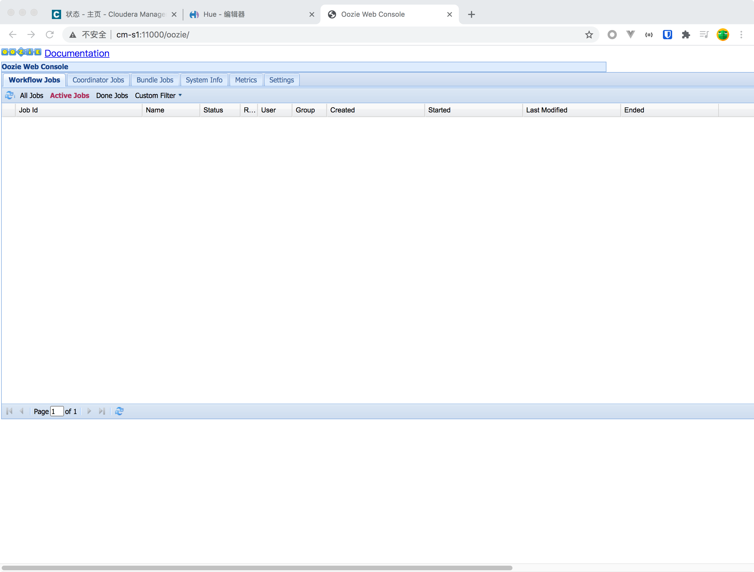Click the page number input field
The height and width of the screenshot is (572, 754).
tap(57, 411)
